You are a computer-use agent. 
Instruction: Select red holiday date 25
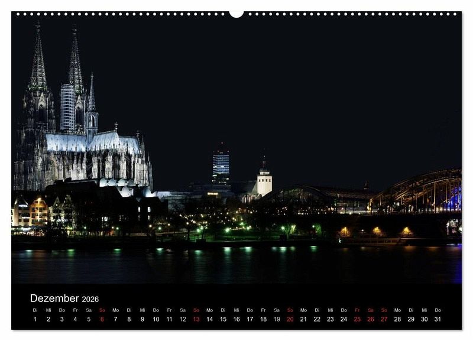357,319
